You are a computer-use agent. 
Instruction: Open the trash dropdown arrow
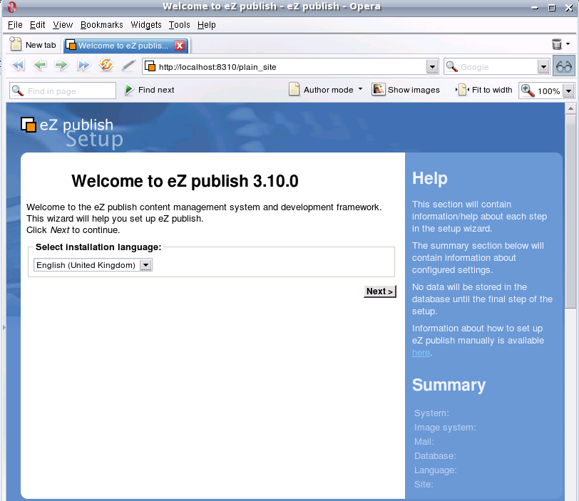(x=568, y=44)
